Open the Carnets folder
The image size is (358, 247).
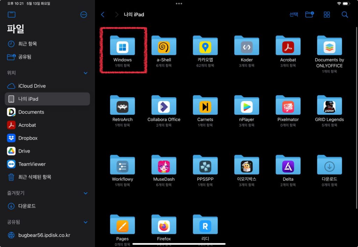[x=205, y=105]
